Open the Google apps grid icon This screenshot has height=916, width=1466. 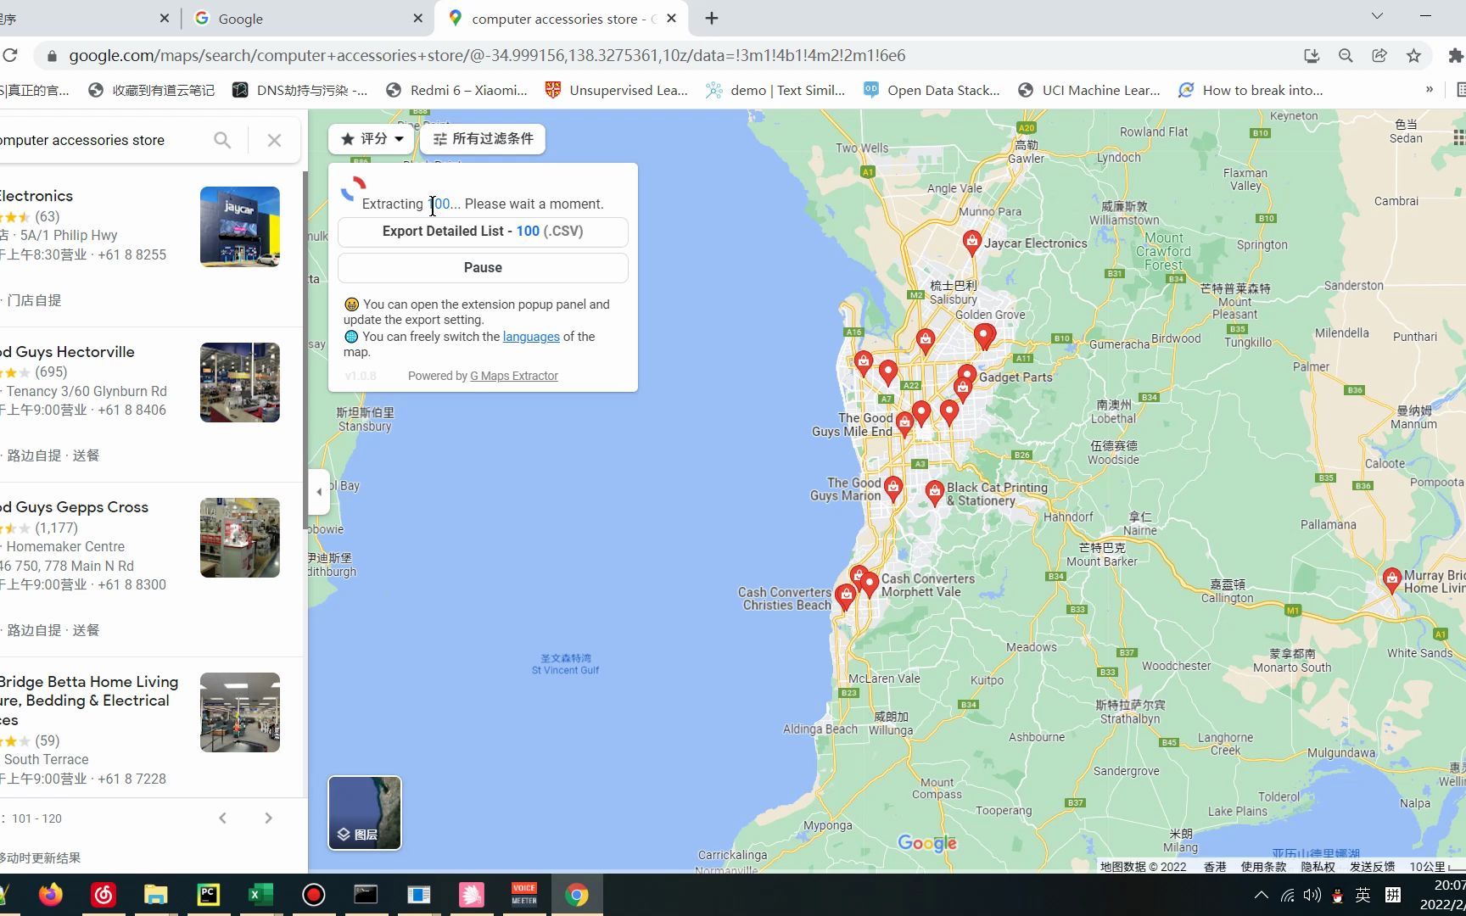[x=1458, y=137]
